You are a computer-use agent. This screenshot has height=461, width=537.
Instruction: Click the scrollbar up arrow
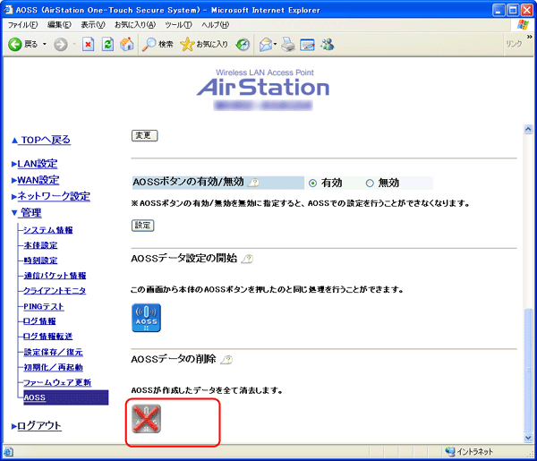pos(528,129)
